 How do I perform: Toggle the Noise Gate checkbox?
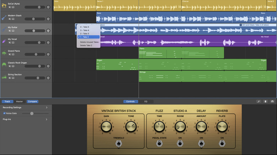pyautogui.click(x=4, y=113)
